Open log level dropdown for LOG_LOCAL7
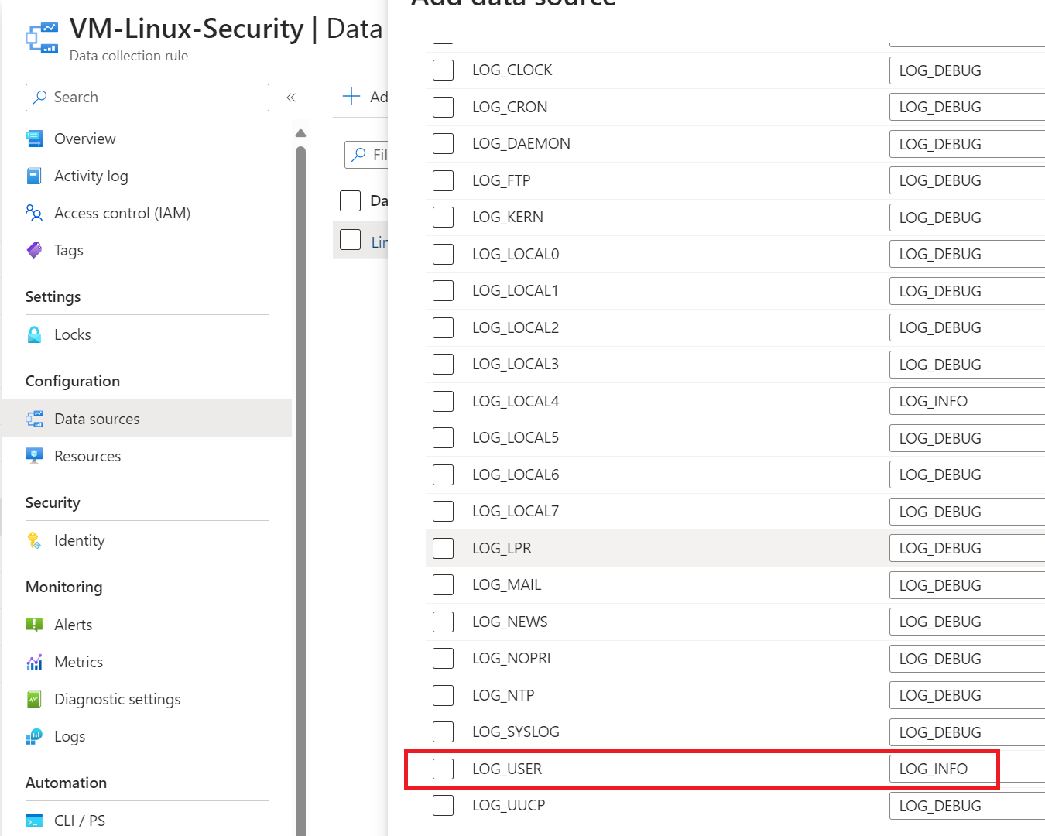This screenshot has width=1045, height=836. coord(967,512)
